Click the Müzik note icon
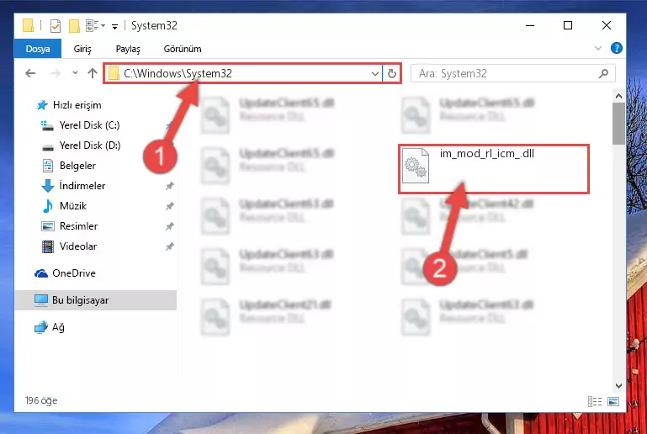 (x=48, y=206)
